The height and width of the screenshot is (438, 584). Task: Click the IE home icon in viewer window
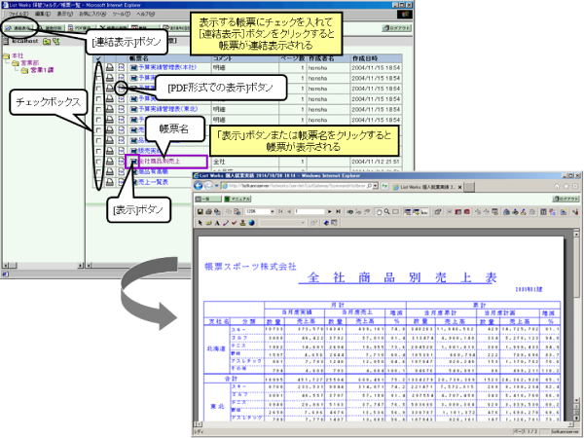point(557,186)
